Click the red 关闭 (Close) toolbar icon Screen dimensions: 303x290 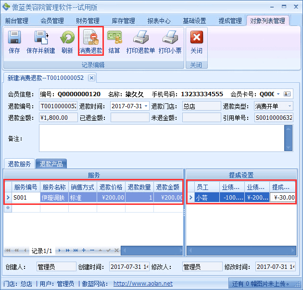tap(196, 42)
